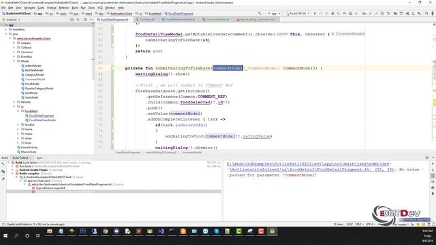Click the Make Project hammer icon

click(260, 14)
